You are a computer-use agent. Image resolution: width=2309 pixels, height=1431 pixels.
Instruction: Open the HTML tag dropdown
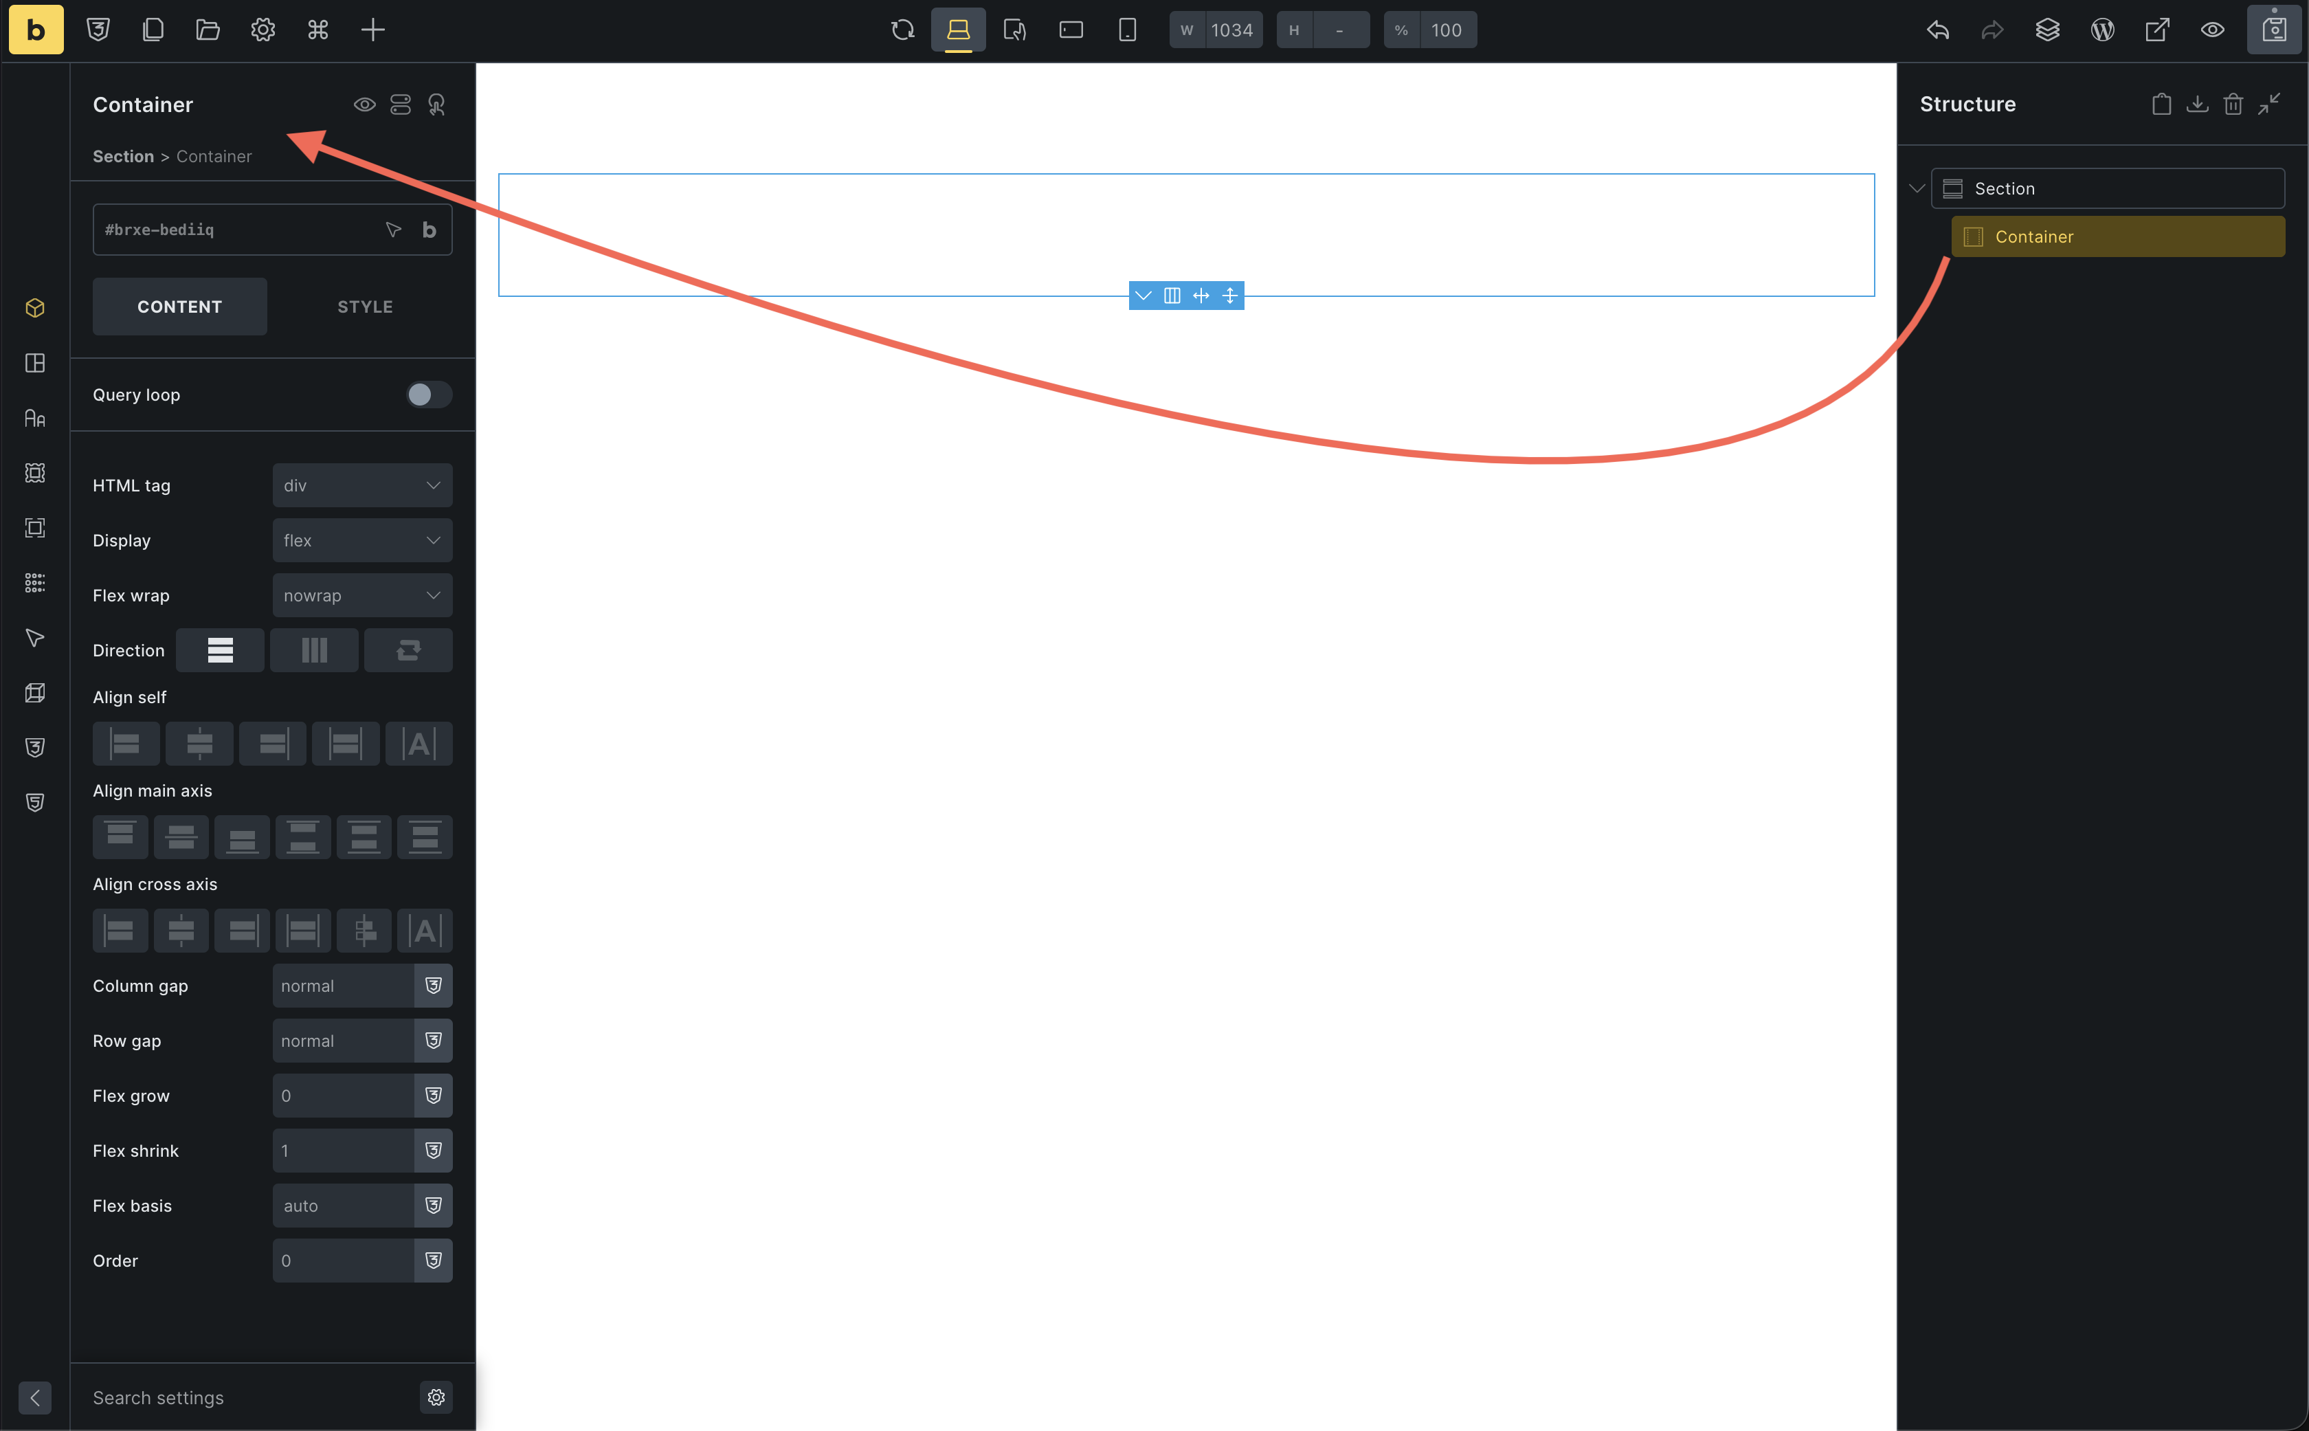[x=362, y=485]
